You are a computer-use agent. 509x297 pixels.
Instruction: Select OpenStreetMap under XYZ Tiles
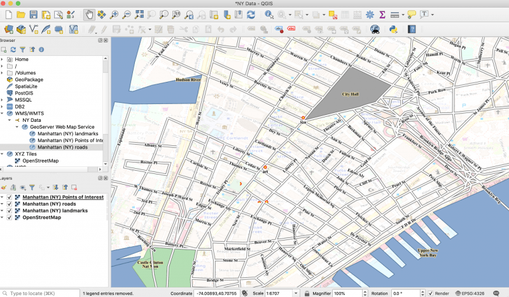click(x=41, y=161)
